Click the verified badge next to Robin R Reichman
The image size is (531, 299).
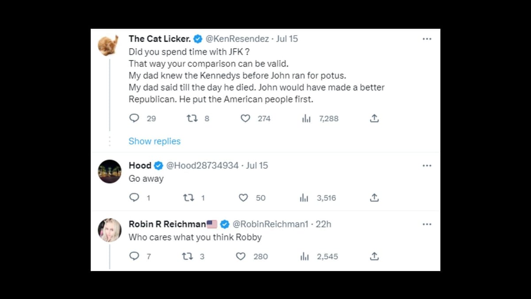pos(225,224)
